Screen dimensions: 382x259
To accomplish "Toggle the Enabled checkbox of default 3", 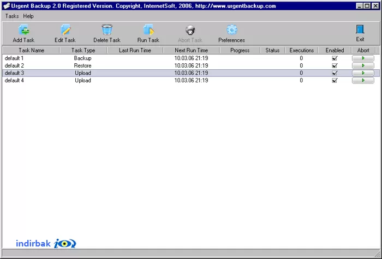I will click(335, 73).
